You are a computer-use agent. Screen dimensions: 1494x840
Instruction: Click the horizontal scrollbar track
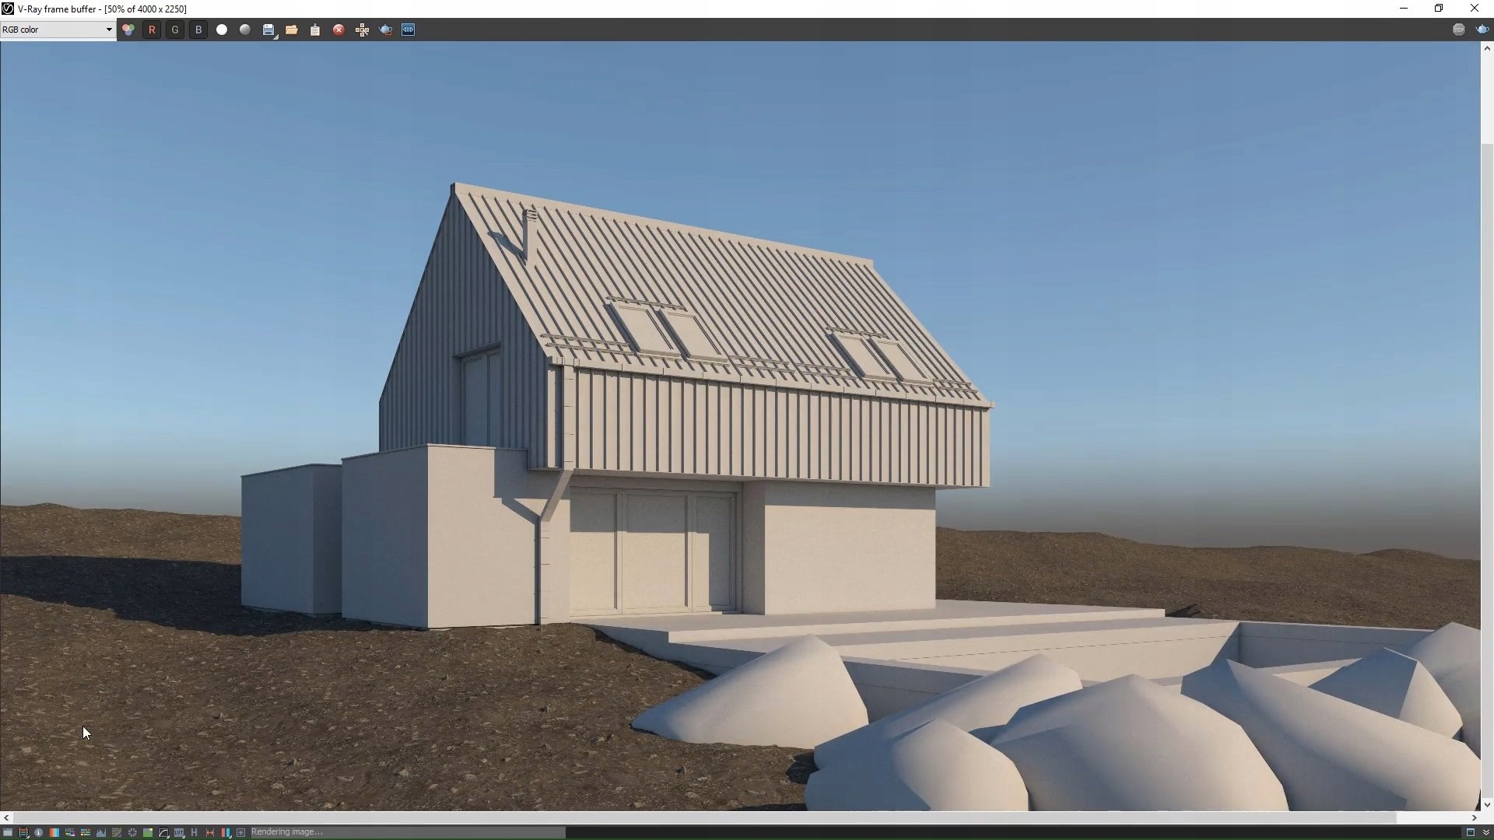pos(1432,817)
